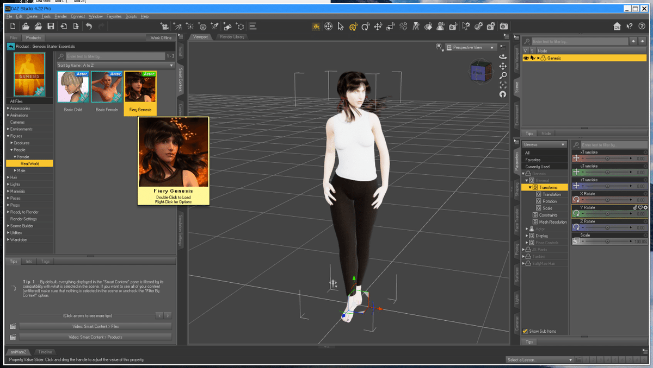
Task: Click Video: Smart Content > Files button
Action: pyautogui.click(x=96, y=326)
